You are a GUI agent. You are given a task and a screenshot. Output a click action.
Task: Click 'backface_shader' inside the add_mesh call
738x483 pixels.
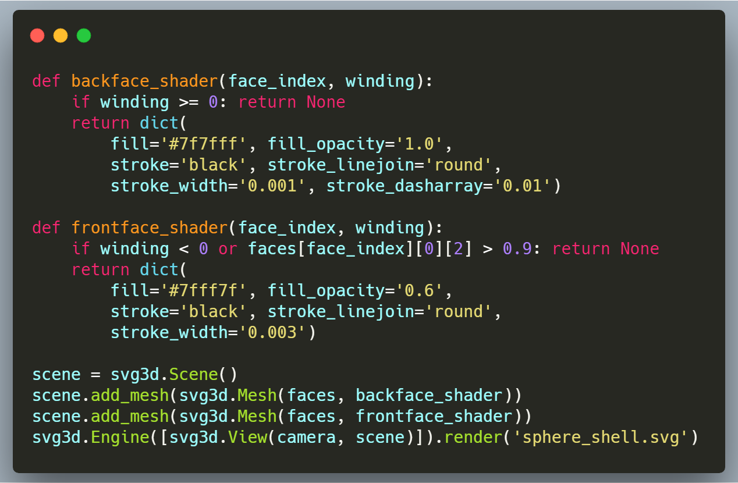point(429,395)
